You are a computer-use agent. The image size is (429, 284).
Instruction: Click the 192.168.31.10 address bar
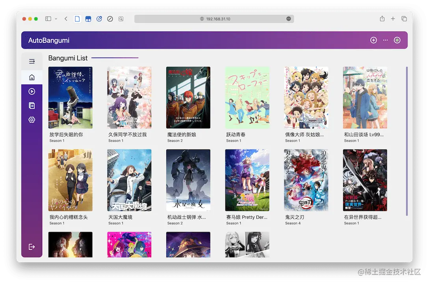pos(214,19)
